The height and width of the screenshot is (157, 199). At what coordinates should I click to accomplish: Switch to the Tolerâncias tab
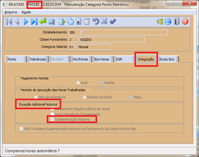(38, 59)
